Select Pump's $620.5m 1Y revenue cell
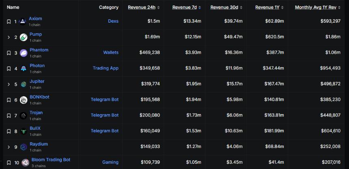The width and height of the screenshot is (349, 169). pyautogui.click(x=274, y=37)
